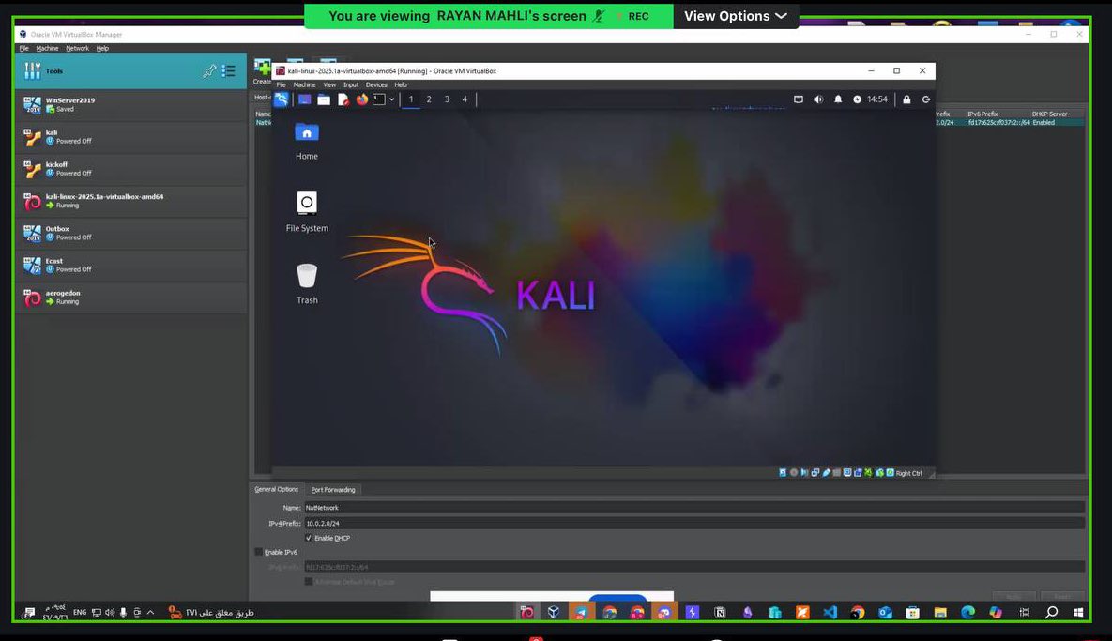The width and height of the screenshot is (1112, 641).
Task: Switch to the Port Forwarding tab
Action: pyautogui.click(x=333, y=490)
